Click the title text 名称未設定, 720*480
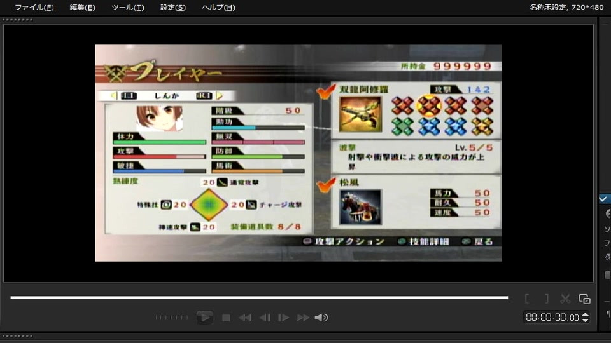 click(x=566, y=7)
